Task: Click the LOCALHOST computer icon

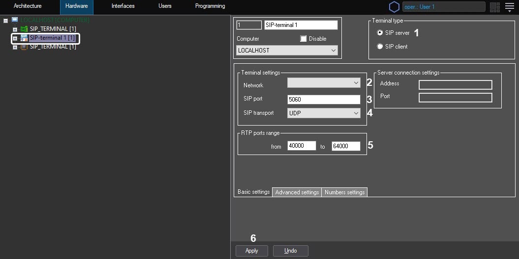Action: click(x=15, y=20)
